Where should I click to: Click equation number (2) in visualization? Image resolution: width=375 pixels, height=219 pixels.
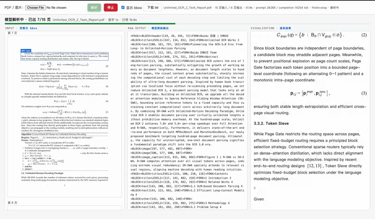(364, 35)
